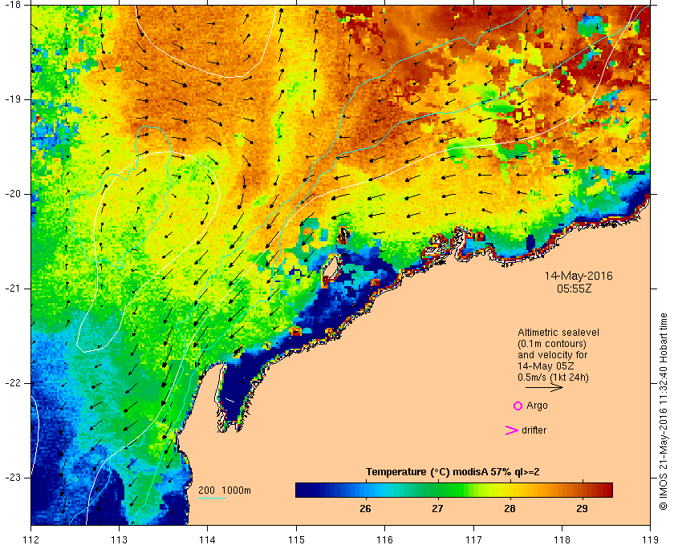Image resolution: width=674 pixels, height=545 pixels.
Task: Click longitude axis label 114
Action: (x=208, y=539)
